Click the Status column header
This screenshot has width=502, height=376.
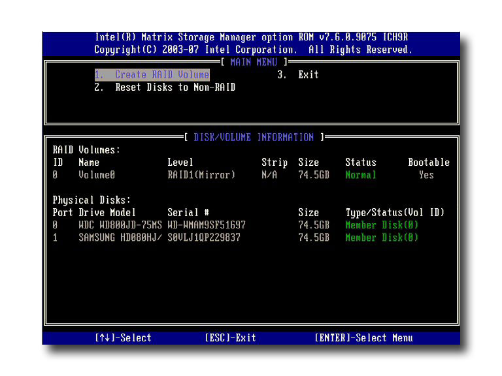pyautogui.click(x=361, y=162)
